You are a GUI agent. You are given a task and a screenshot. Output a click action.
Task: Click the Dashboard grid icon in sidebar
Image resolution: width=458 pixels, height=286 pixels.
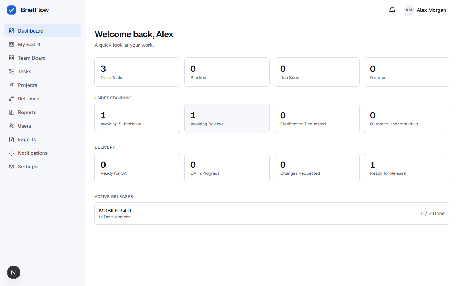click(x=11, y=31)
